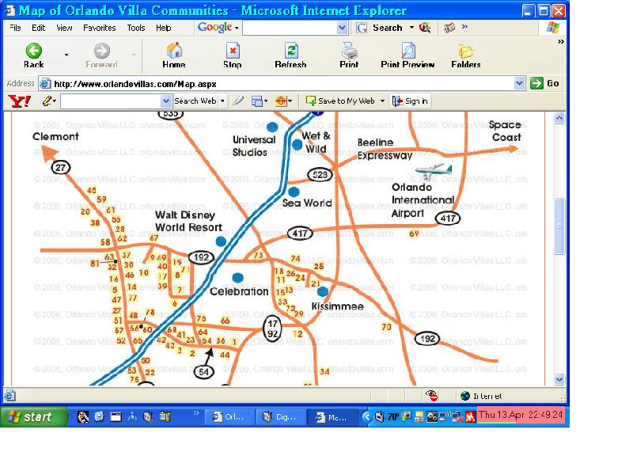Expand the Google toolbar chevron overflow
This screenshot has width=633, height=475.
[x=464, y=27]
